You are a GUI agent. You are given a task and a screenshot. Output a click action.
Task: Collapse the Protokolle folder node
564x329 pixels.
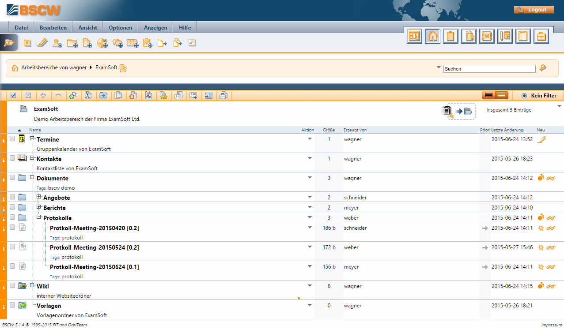39,217
